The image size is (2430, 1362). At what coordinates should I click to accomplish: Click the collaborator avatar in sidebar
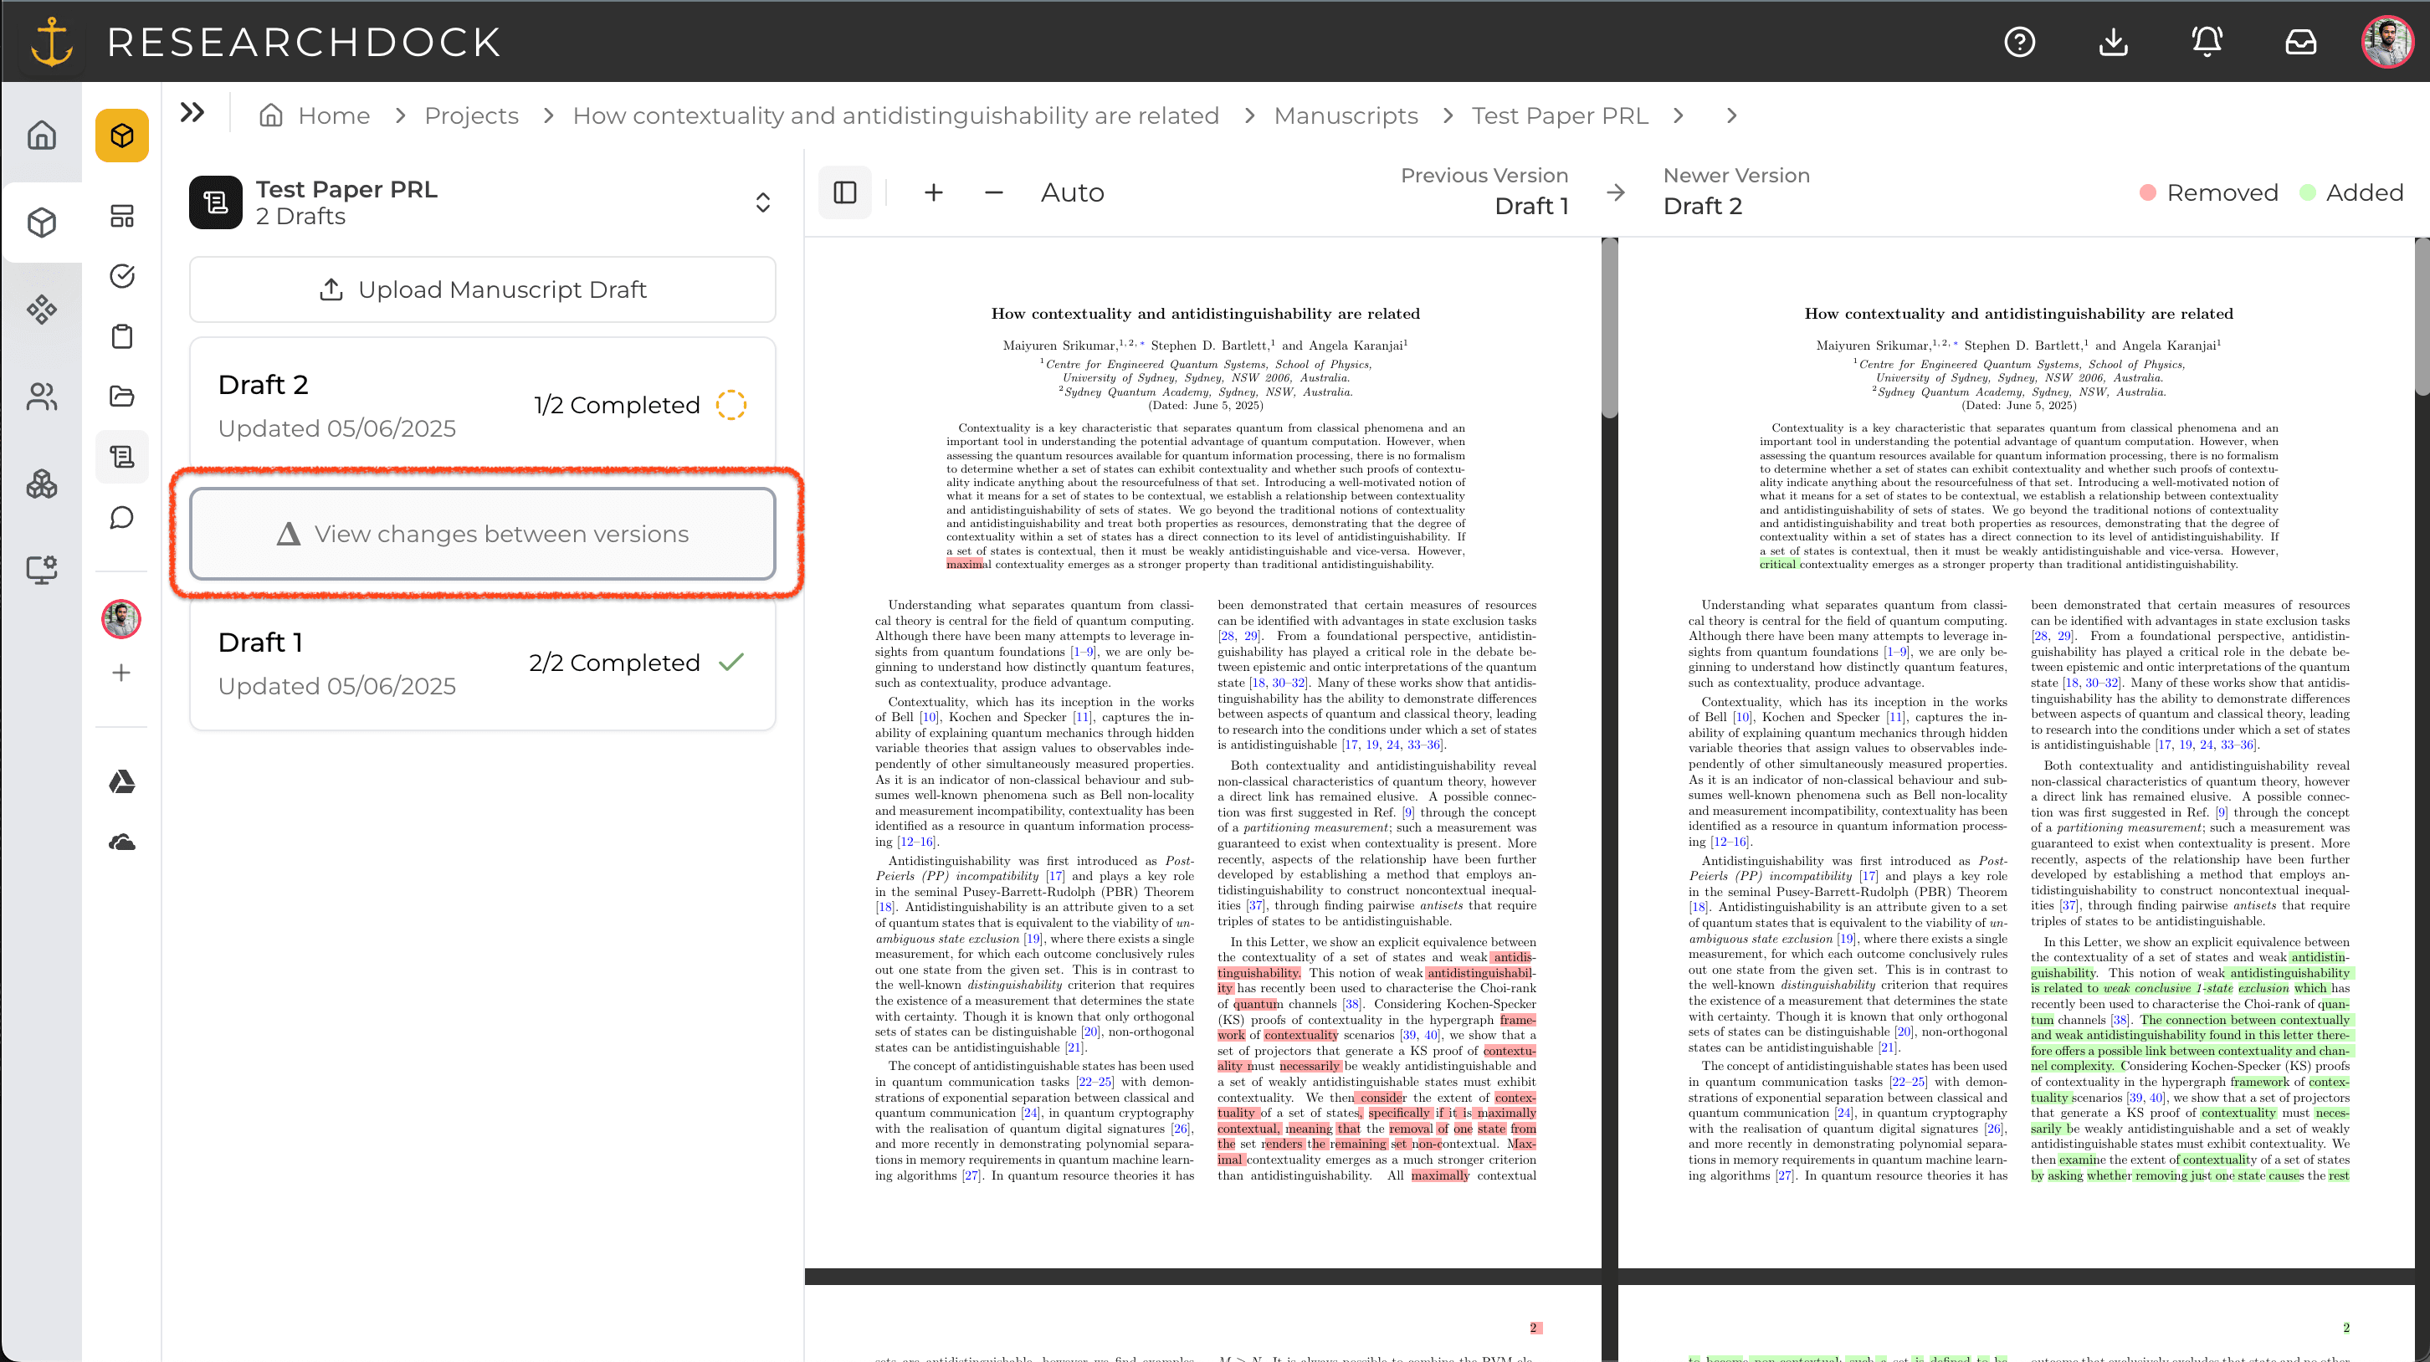121,619
